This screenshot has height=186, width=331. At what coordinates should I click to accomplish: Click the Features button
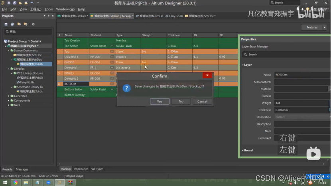pyautogui.click(x=312, y=27)
